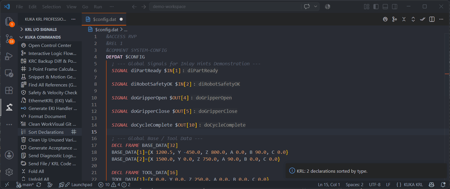Open the Manage gear icon
450x189 pixels.
pyautogui.click(x=9, y=172)
